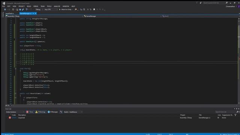Image resolution: width=240 pixels, height=135 pixels.
Task: Open the TOOLS menu
Action: coord(49,6)
